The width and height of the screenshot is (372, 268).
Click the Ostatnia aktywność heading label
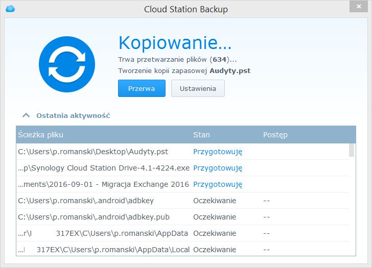tap(73, 116)
